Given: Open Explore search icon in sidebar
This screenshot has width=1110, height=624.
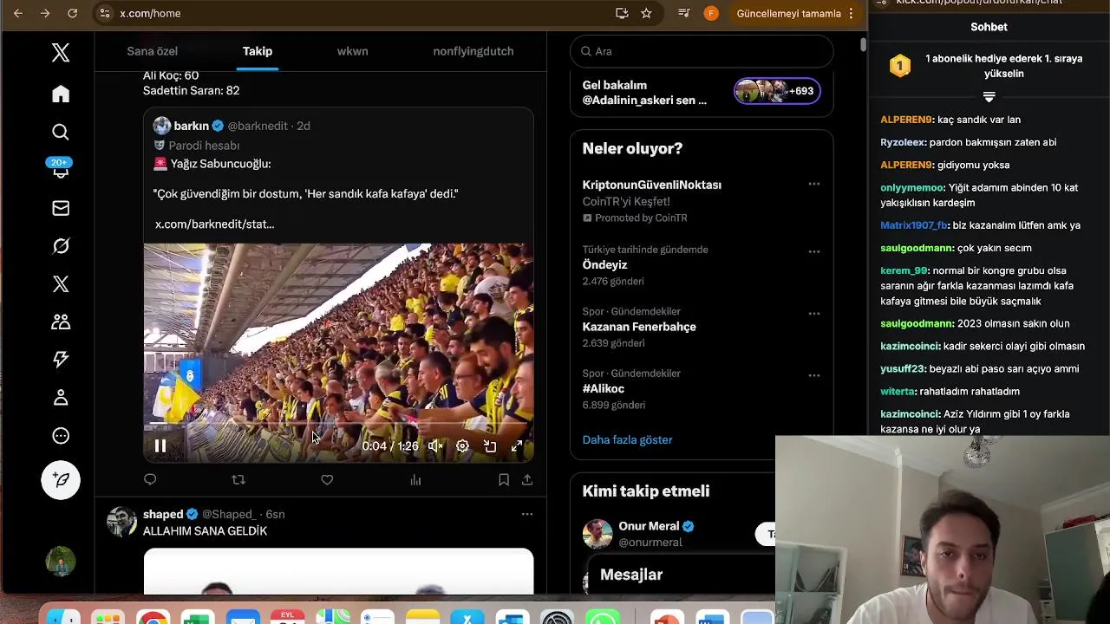Looking at the screenshot, I should 61,132.
